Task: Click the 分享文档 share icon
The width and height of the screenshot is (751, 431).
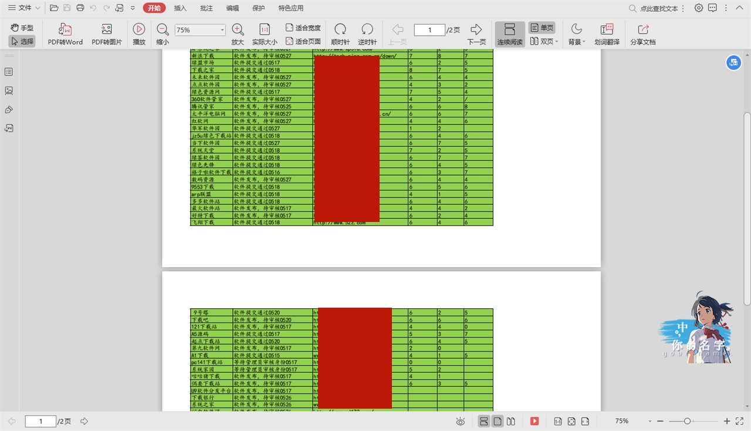Action: (x=642, y=34)
